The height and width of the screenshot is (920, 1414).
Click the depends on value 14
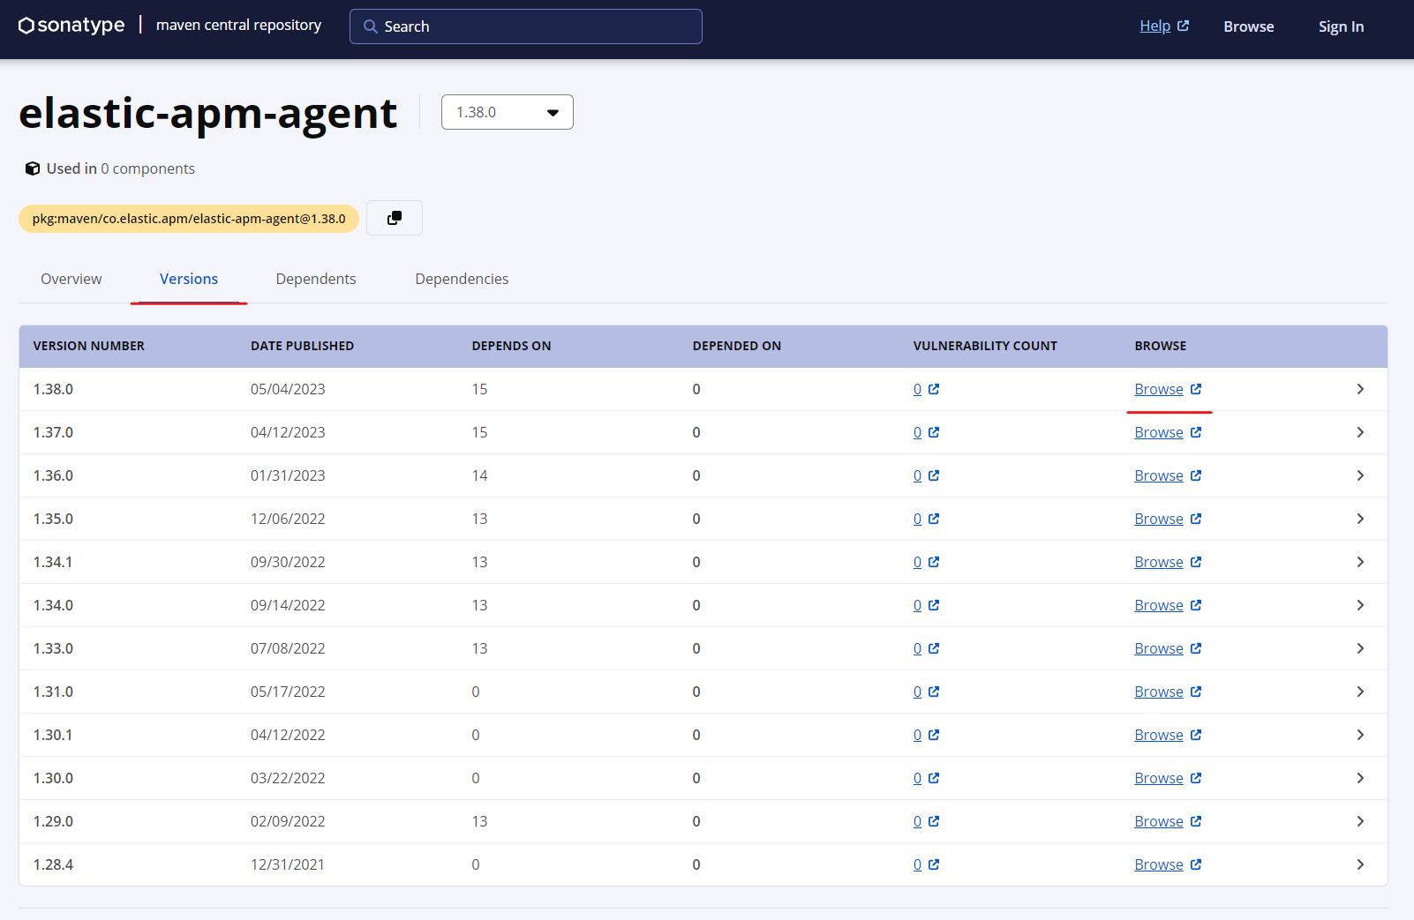(479, 475)
